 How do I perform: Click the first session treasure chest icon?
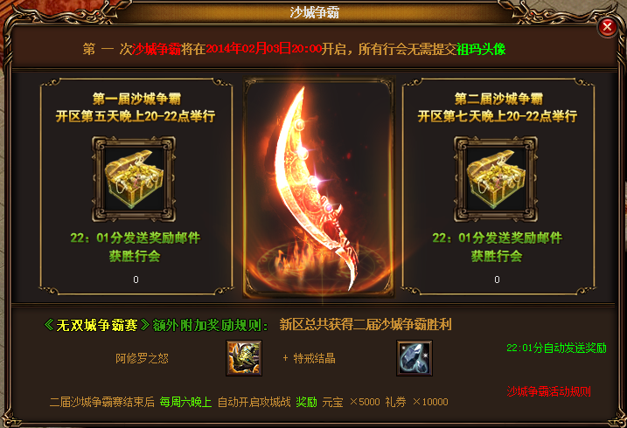134,179
